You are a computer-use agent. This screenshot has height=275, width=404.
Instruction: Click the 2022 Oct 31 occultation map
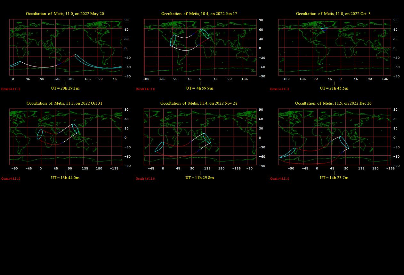66,137
